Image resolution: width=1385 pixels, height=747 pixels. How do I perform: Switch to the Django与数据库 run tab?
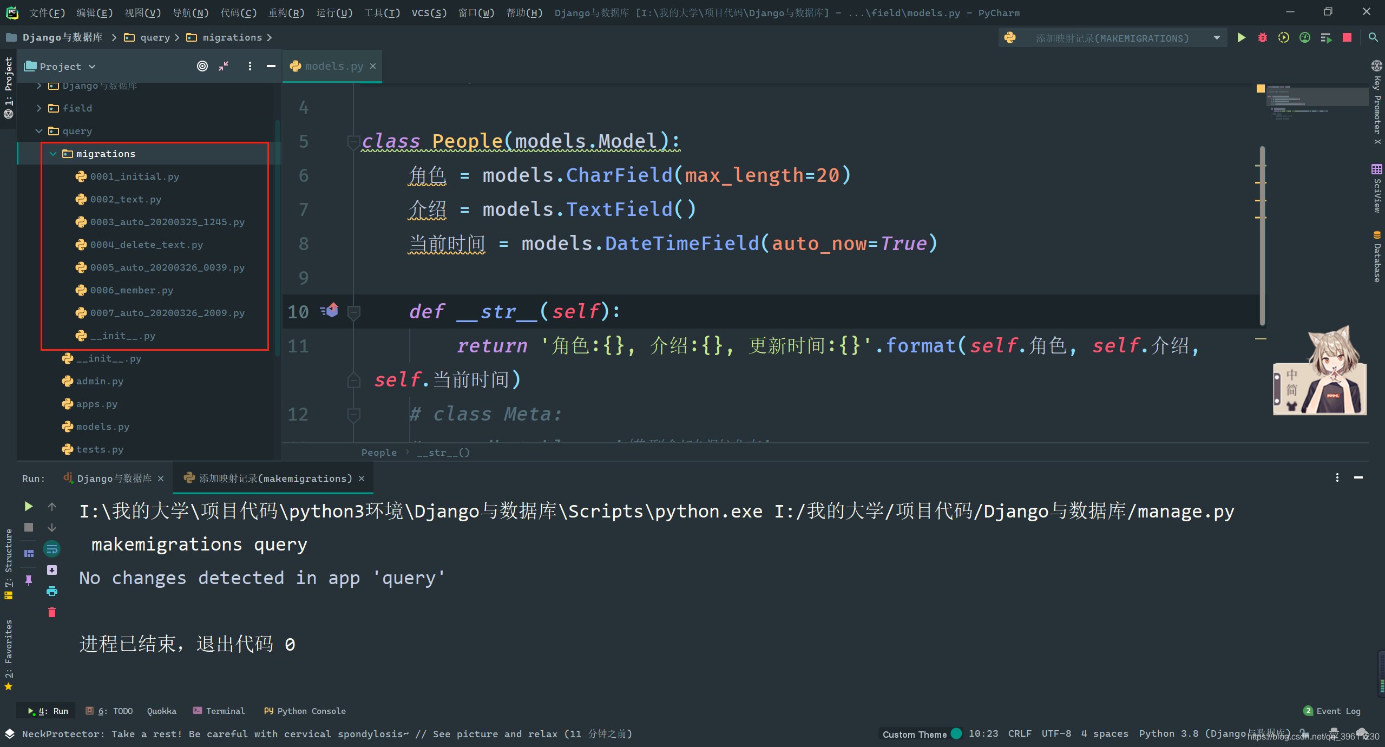[x=114, y=479]
